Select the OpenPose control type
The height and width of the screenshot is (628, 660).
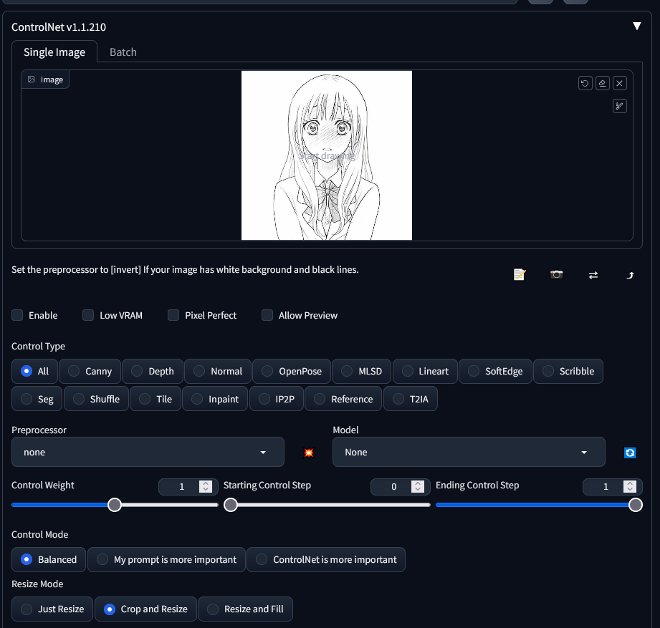(292, 372)
